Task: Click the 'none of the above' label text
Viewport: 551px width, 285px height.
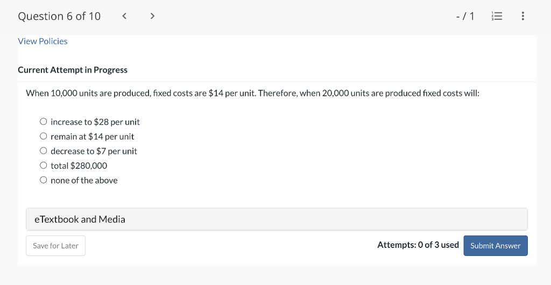Action: 84,180
